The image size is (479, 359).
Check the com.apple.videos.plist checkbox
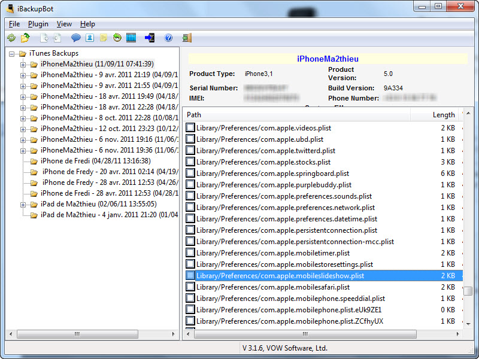pyautogui.click(x=190, y=127)
